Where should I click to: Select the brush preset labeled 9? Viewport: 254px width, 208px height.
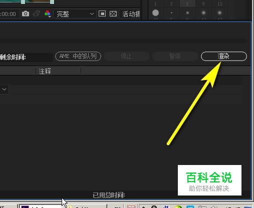pos(203,3)
